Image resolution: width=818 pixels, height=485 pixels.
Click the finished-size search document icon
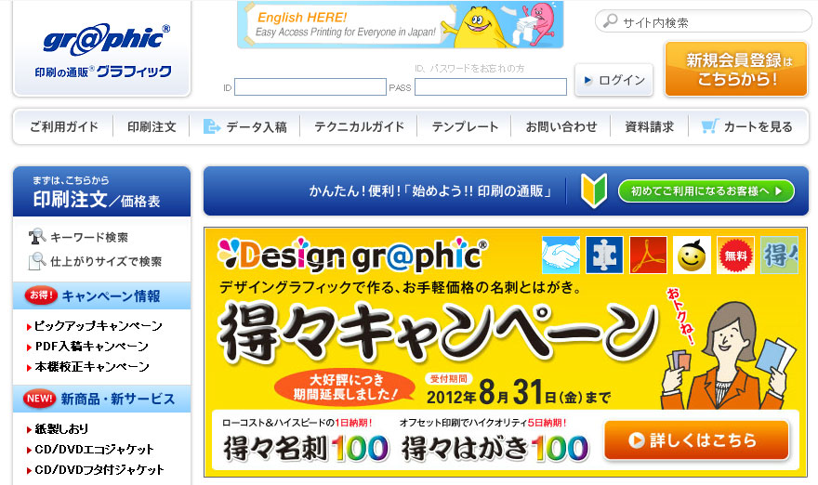pos(36,261)
